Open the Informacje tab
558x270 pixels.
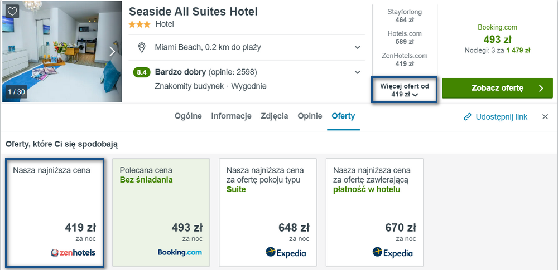[x=232, y=116]
